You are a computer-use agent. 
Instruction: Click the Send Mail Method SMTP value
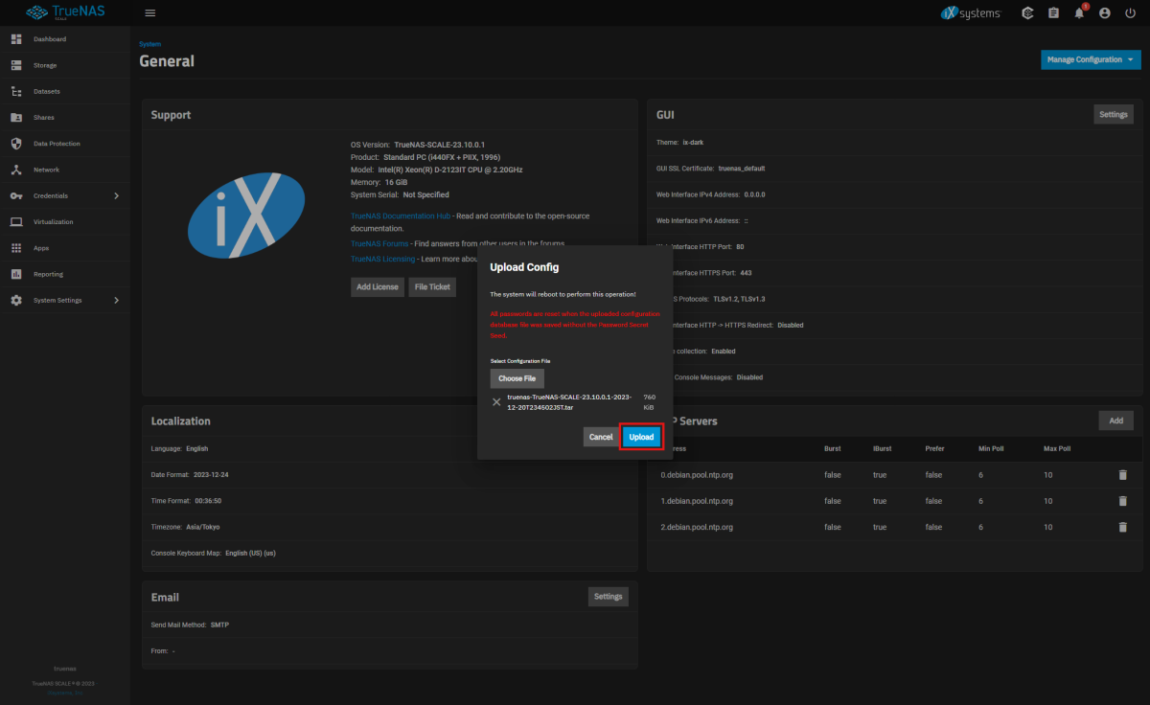(219, 625)
